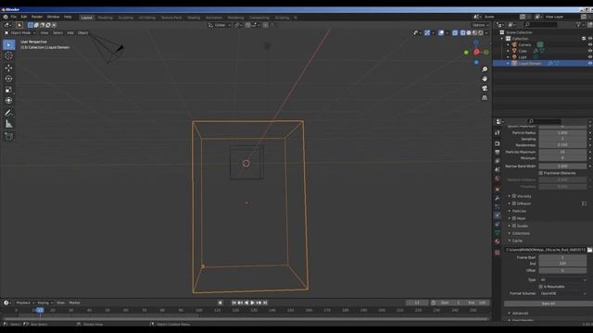Open the Format Volumes dropdown

pos(563,293)
